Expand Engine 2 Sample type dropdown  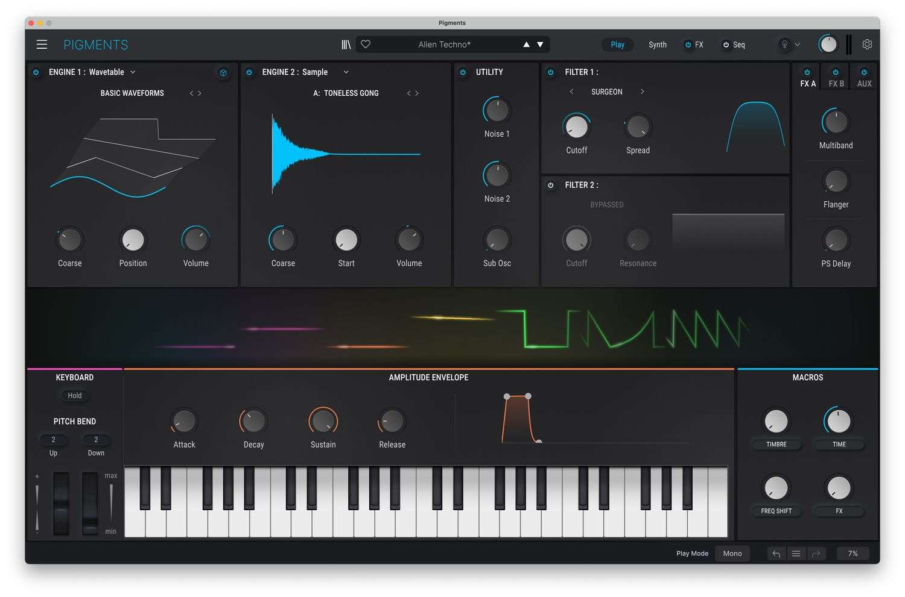pos(346,72)
